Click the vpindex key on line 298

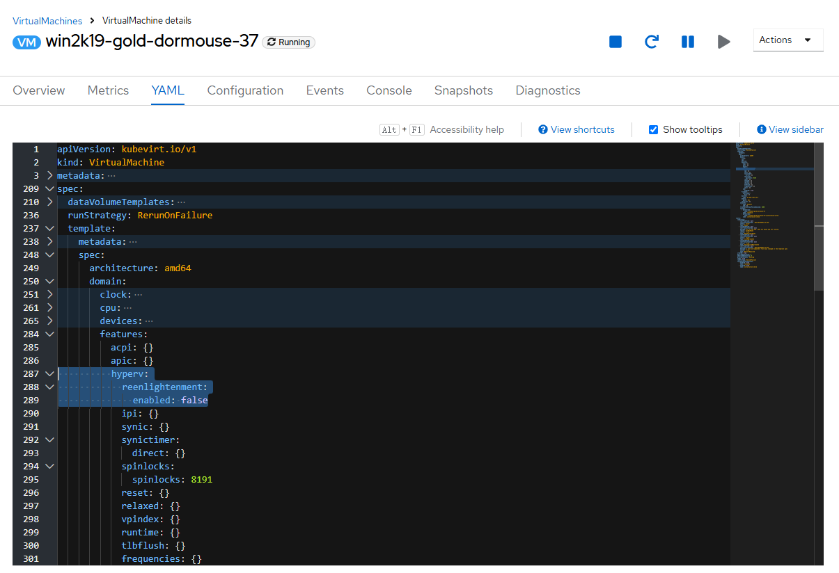click(141, 519)
